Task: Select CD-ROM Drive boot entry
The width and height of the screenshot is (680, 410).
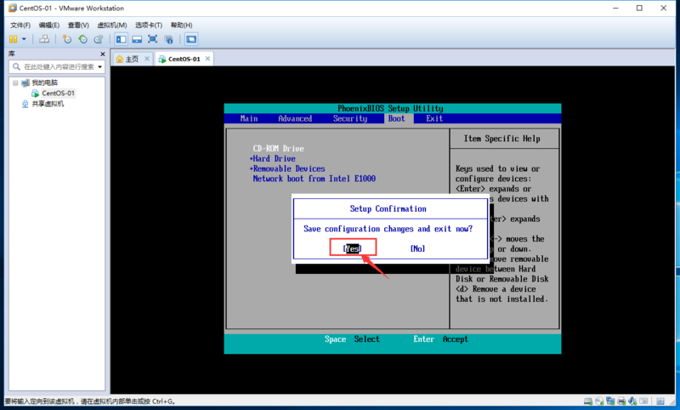Action: (279, 148)
